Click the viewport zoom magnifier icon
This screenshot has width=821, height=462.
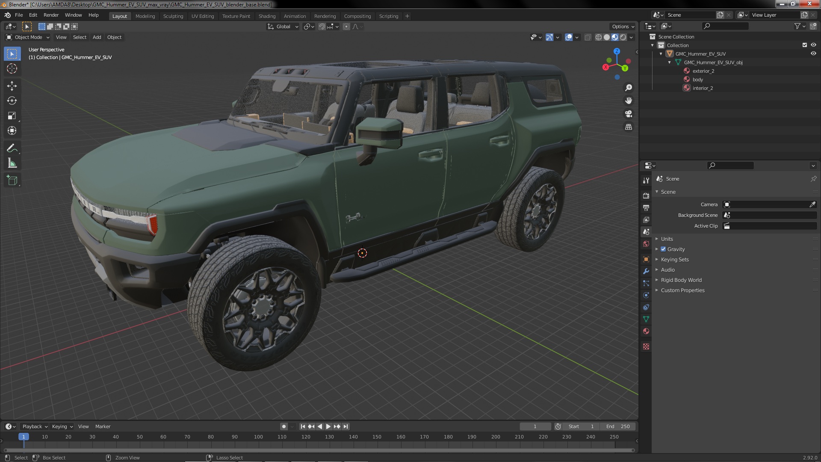coord(629,88)
